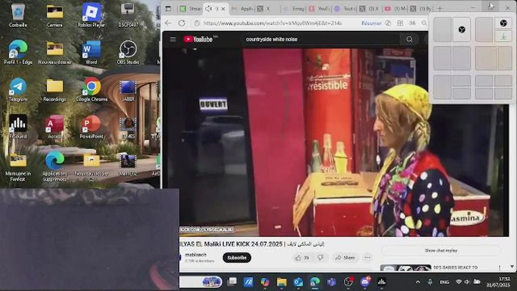Close the active muted tab

[223, 8]
